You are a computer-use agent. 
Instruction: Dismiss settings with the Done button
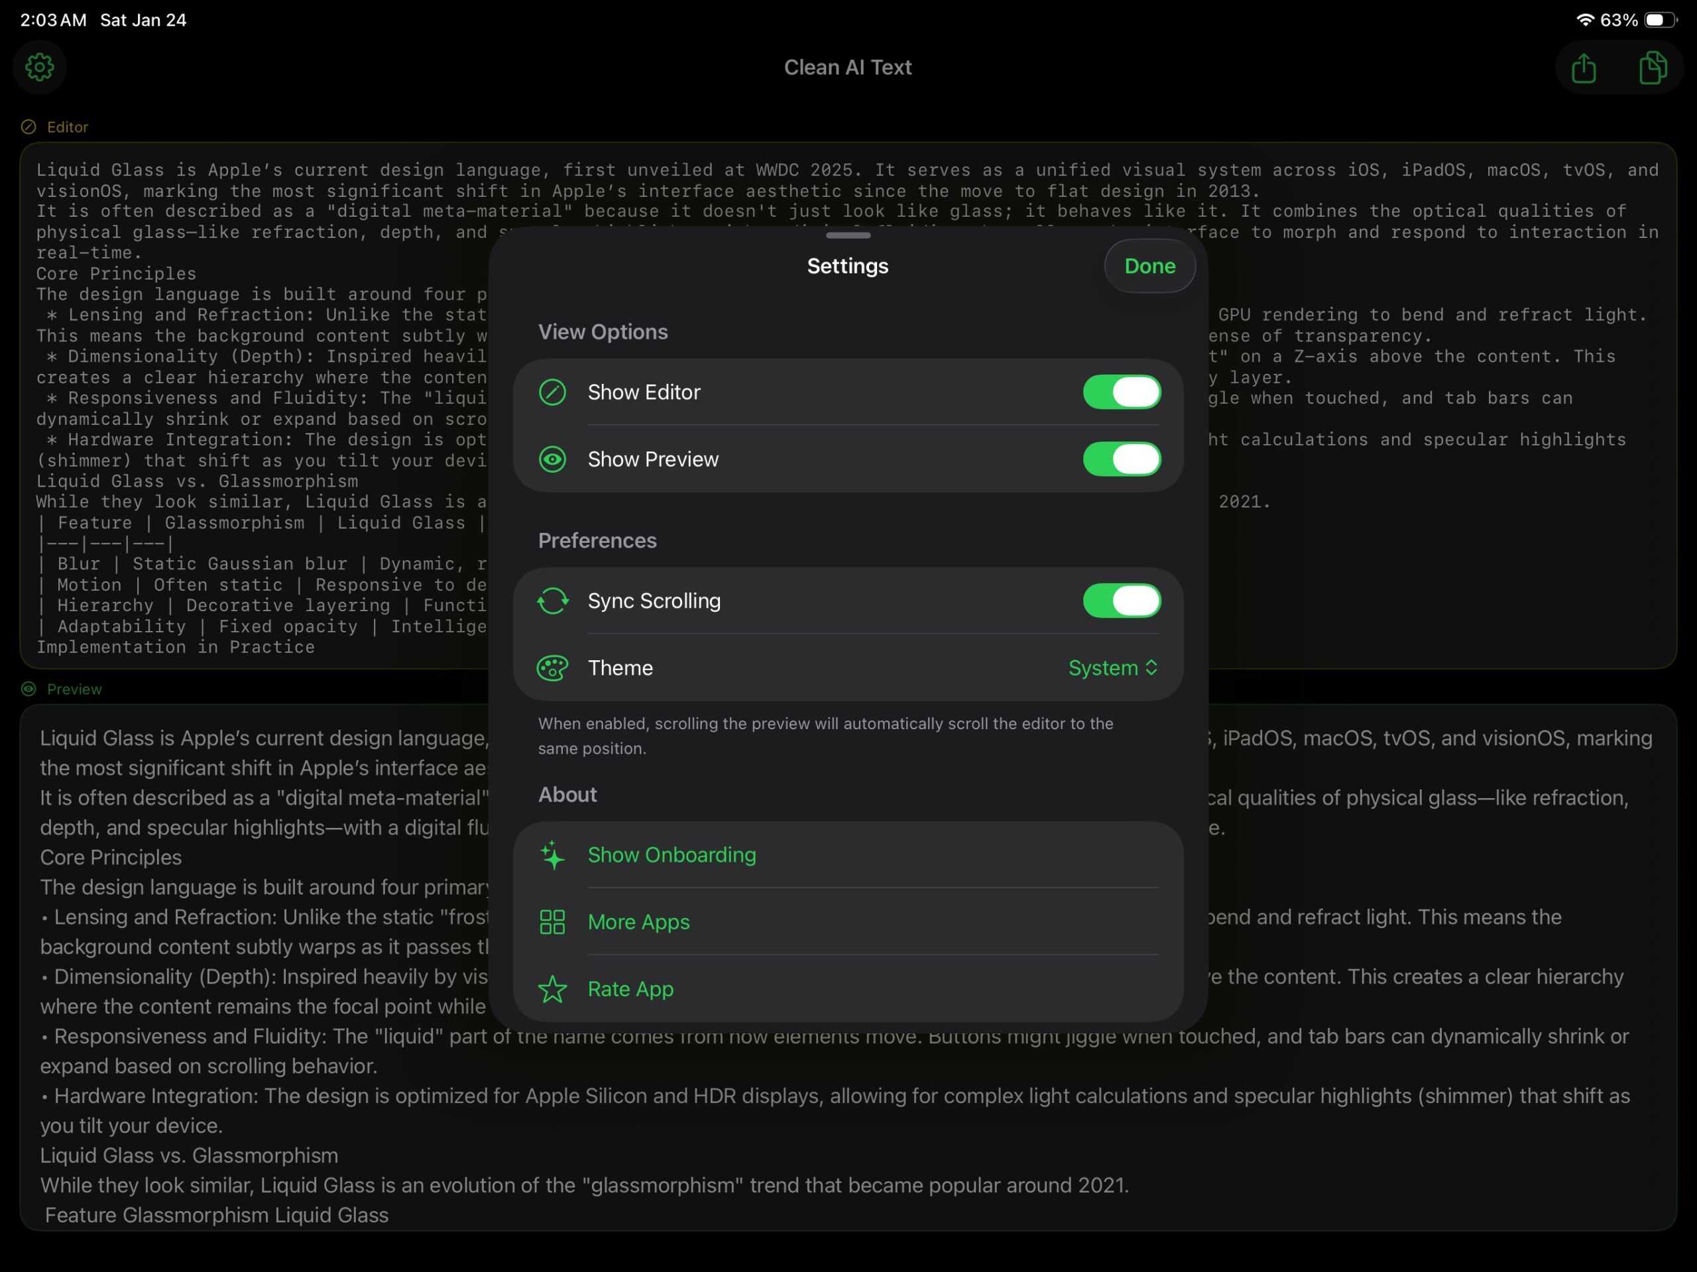[x=1149, y=265]
